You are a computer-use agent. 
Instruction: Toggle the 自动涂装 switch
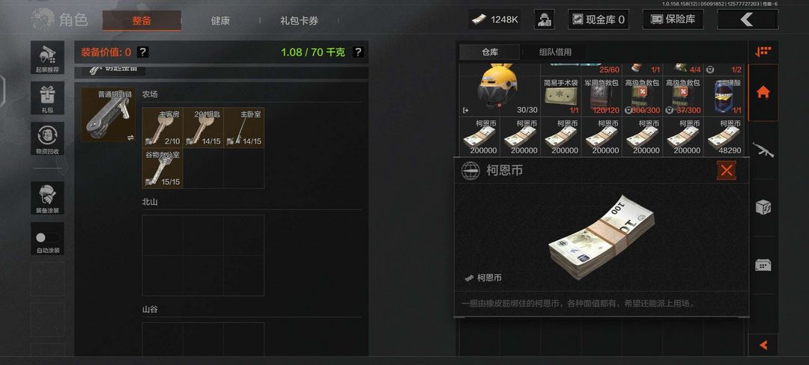(47, 239)
